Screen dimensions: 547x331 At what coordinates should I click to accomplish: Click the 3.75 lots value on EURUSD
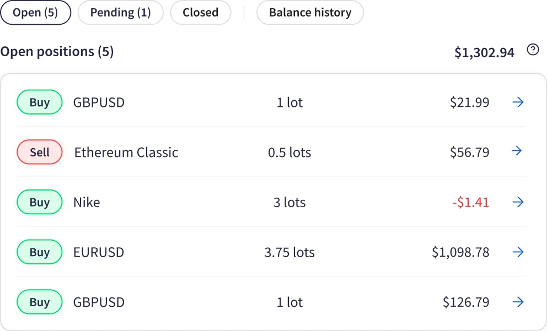[290, 252]
